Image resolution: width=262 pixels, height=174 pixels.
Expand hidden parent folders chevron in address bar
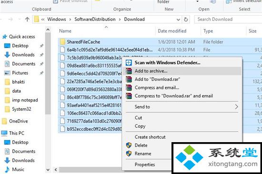pos(43,19)
